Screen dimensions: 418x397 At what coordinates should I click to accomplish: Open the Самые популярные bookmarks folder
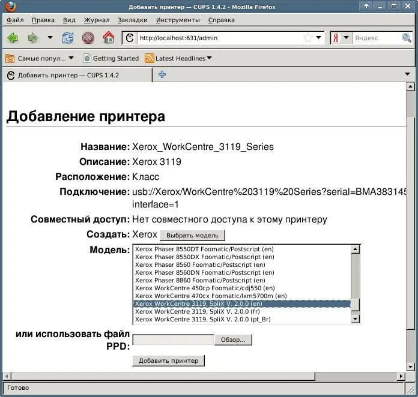tap(40, 58)
